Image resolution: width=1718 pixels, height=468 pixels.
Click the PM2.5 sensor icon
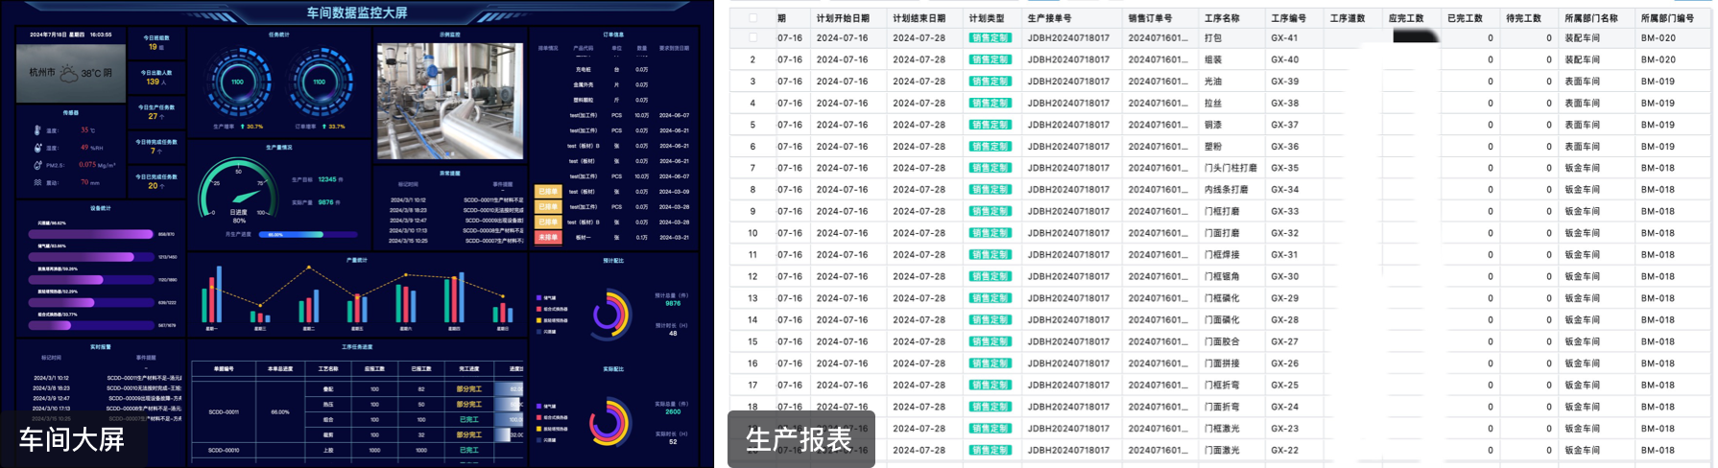coord(37,165)
